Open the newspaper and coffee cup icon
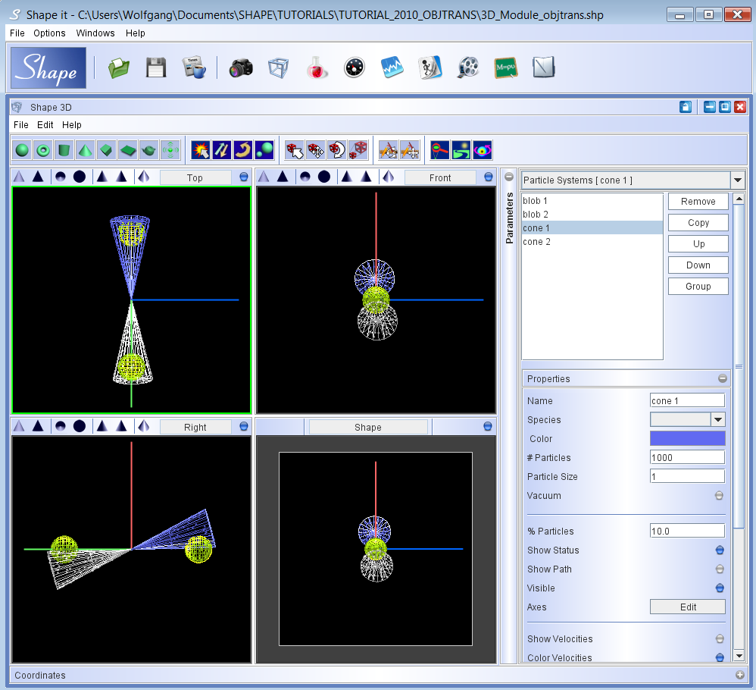The height and width of the screenshot is (690, 756). pos(193,67)
